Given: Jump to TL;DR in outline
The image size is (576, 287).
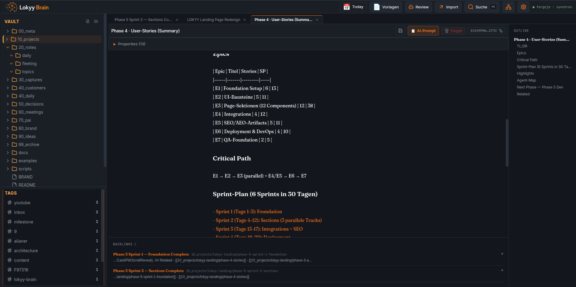Looking at the screenshot, I should [522, 46].
